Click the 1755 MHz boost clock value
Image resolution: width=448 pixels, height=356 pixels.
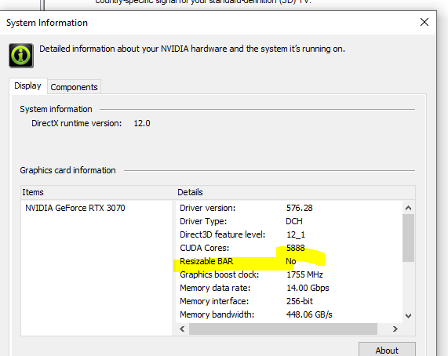[304, 274]
